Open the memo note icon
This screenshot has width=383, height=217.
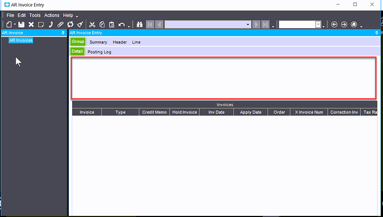click(x=41, y=24)
